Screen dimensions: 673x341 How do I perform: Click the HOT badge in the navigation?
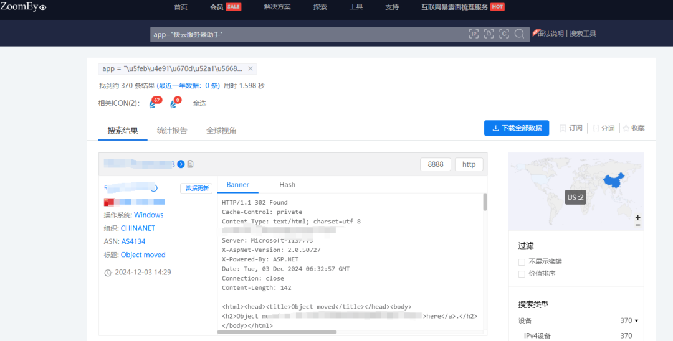497,7
